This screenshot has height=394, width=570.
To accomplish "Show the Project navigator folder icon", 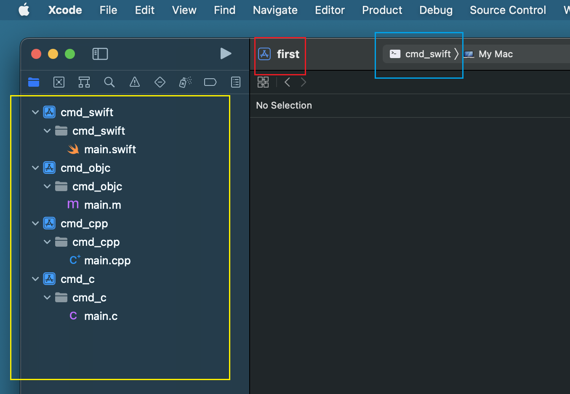I will point(34,82).
